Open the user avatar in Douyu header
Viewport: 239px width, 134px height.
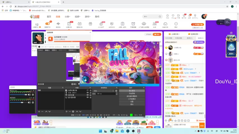[204, 16]
